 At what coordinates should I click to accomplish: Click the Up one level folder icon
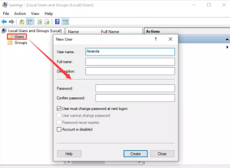tap(22, 22)
